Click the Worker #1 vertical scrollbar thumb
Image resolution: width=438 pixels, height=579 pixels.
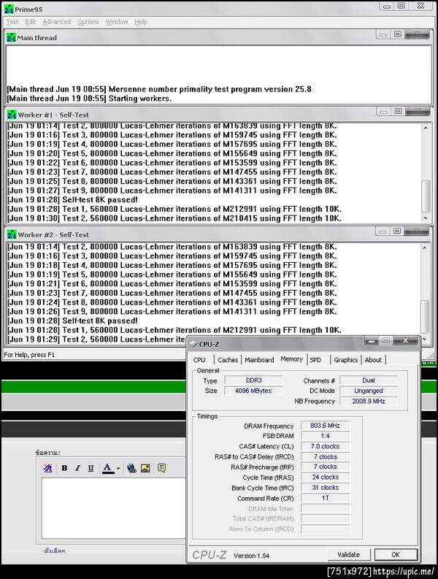coord(426,196)
